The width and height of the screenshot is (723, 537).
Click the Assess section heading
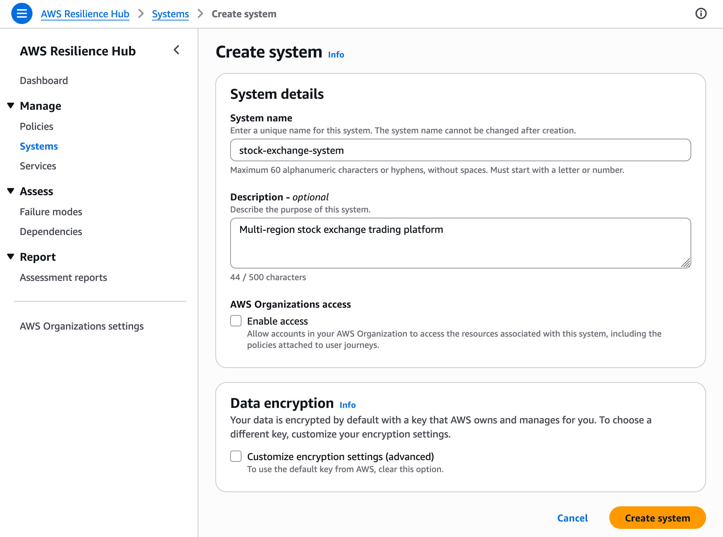(36, 191)
